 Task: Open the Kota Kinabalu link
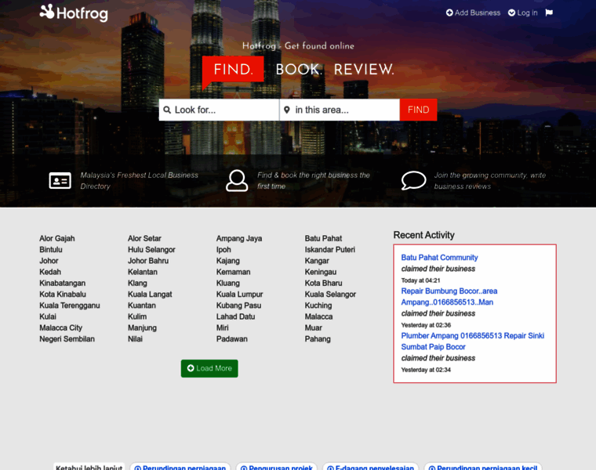63,295
